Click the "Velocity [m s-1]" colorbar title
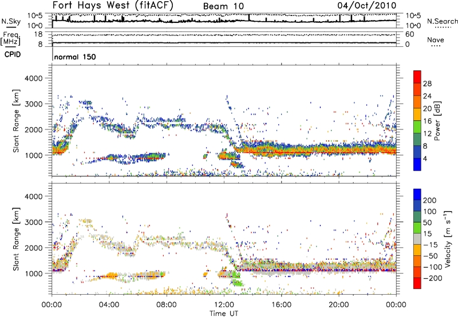Screen dimensions: 458x317 coord(448,239)
